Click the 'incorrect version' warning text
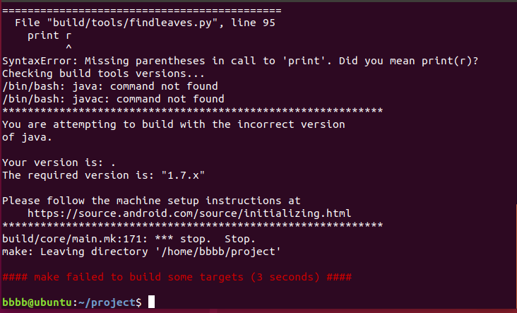 (291, 124)
